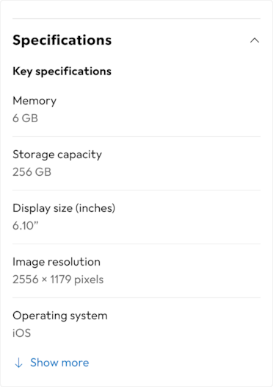Screen dimensions: 273x387
Task: Select the 256 GB storage value
Action: (32, 172)
